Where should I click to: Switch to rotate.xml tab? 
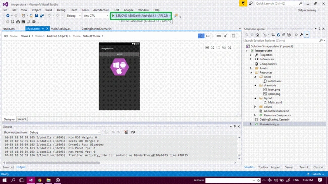[9, 29]
